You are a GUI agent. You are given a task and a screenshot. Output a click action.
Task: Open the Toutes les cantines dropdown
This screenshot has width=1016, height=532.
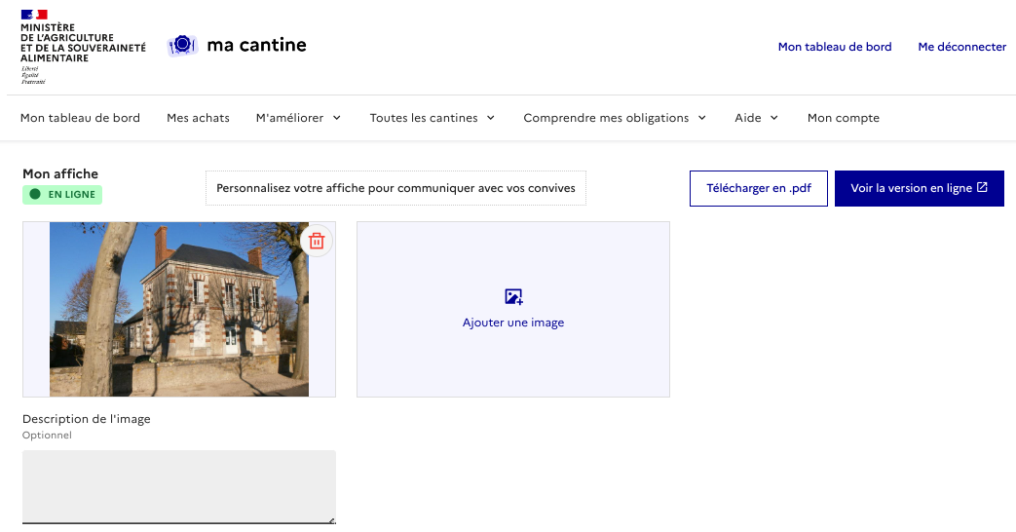tap(433, 118)
